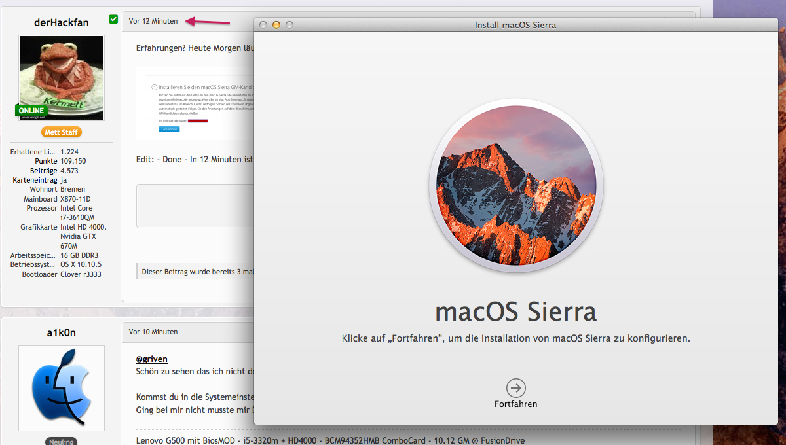The width and height of the screenshot is (786, 445).
Task: Close the Install macOS Sierra window
Action: pyautogui.click(x=263, y=25)
